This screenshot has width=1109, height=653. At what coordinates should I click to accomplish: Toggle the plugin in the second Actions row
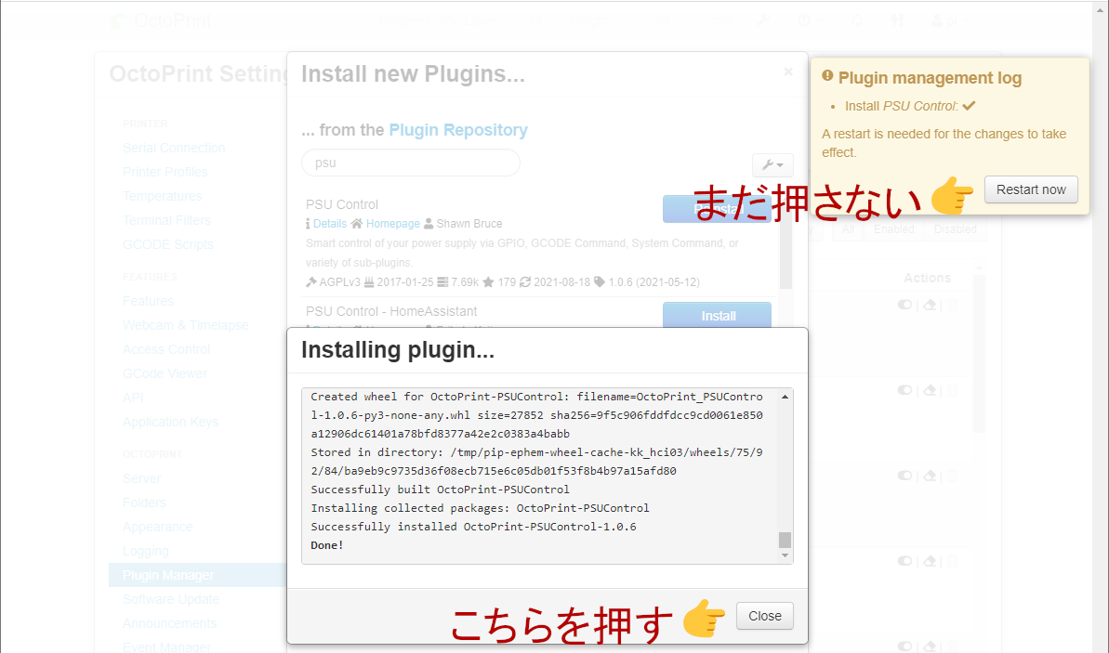point(904,390)
